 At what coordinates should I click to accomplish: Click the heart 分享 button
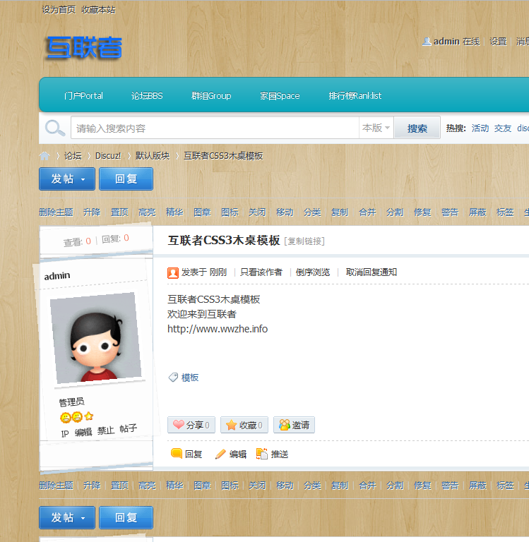191,425
